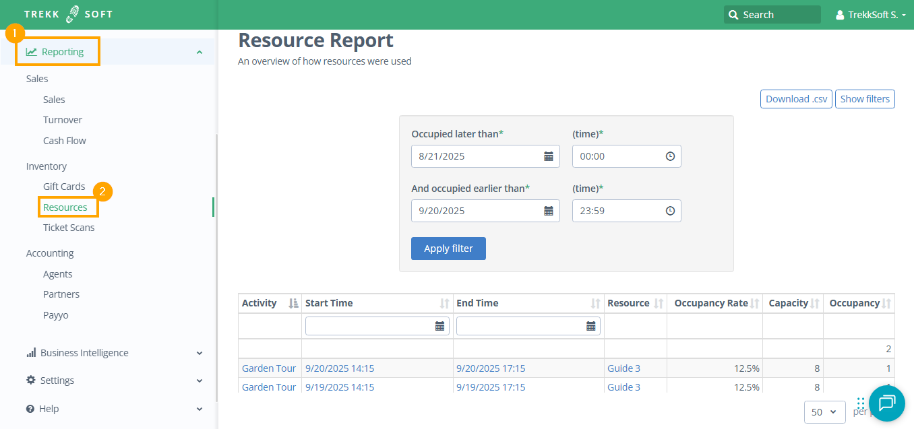Click the calendar icon in 'Occupied later than' field
Screen dimensions: 914x429
click(x=549, y=156)
